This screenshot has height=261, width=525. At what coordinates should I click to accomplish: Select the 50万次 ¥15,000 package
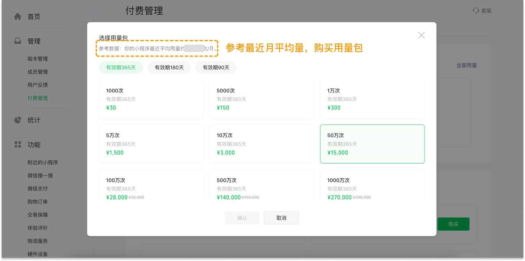point(372,144)
